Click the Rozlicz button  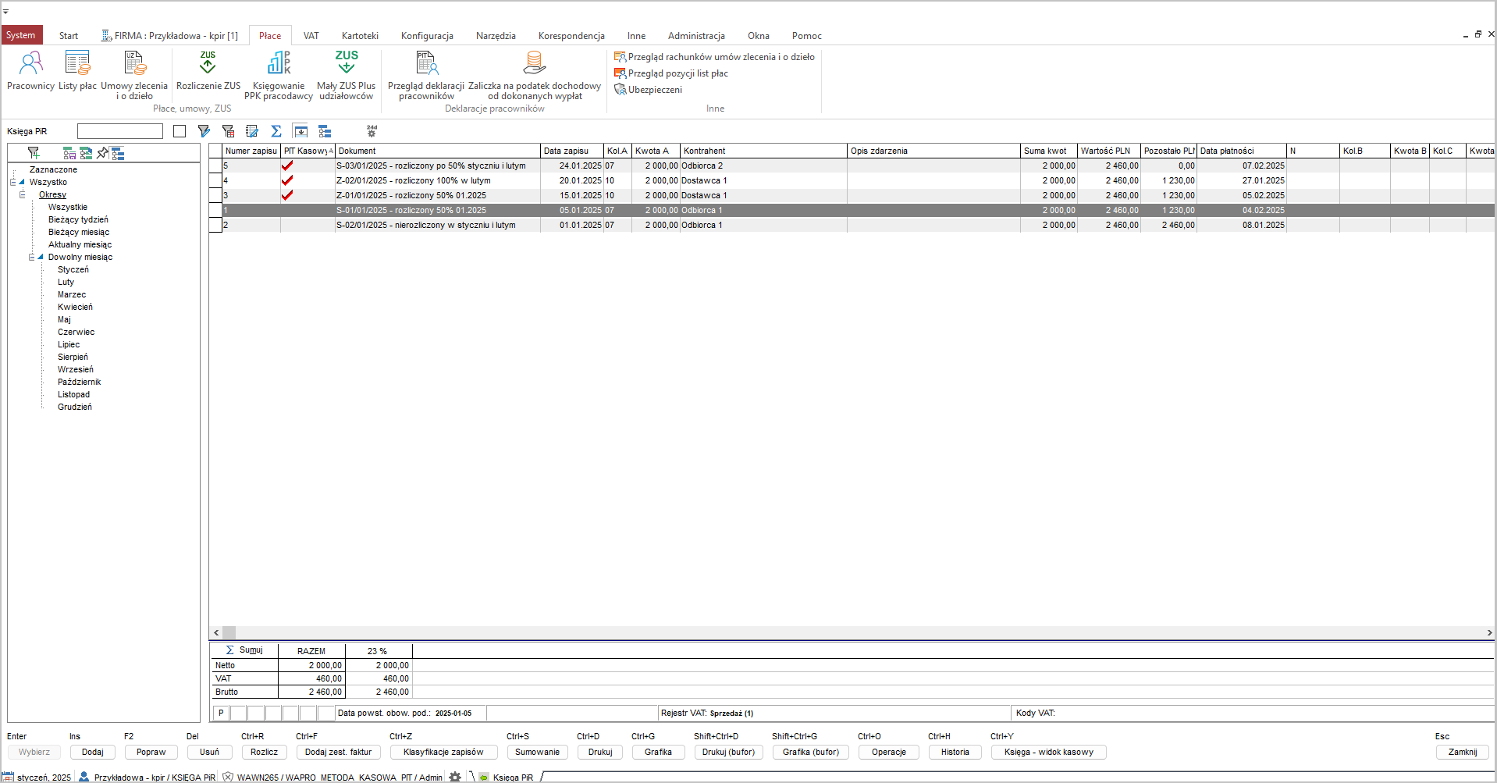click(265, 752)
